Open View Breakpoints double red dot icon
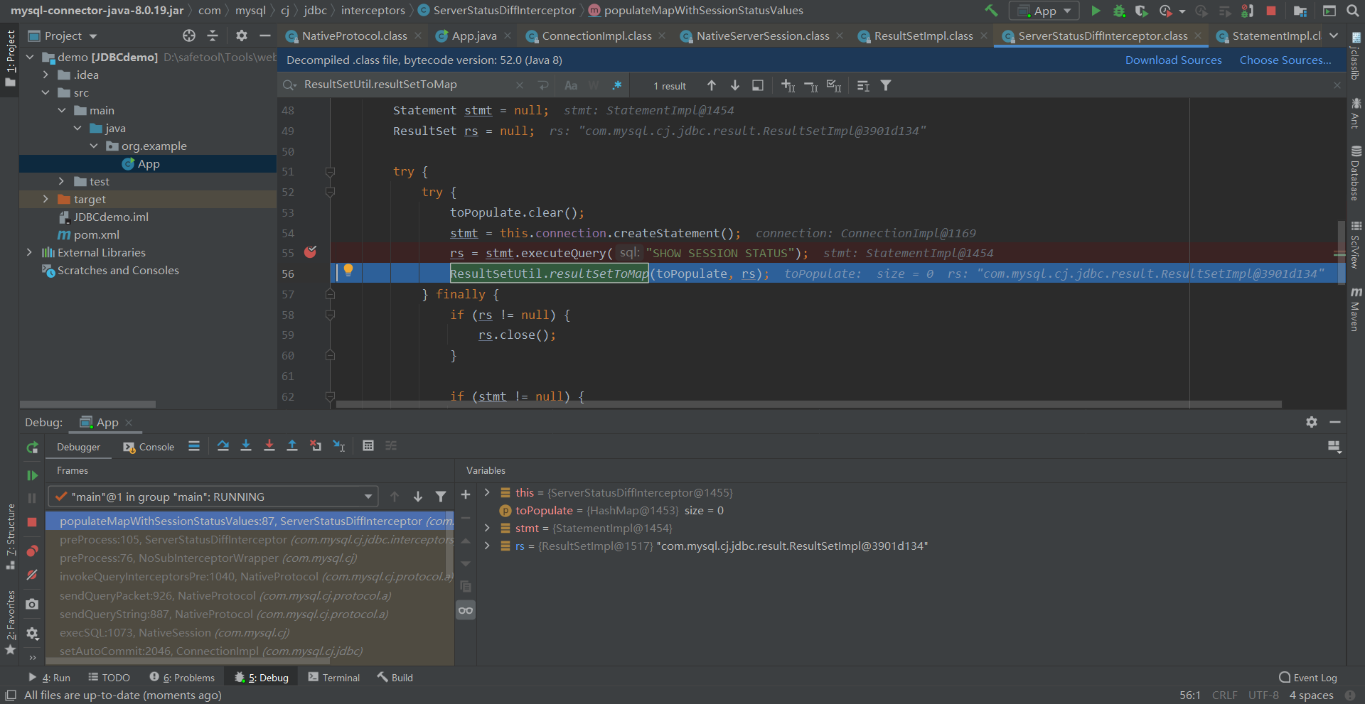Screen dimensions: 1365x704 32,551
